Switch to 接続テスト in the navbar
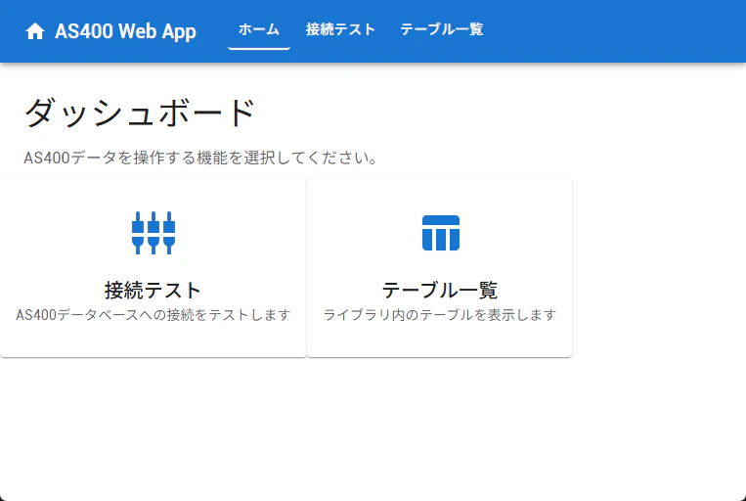Screen dimensions: 746x501 coord(340,29)
